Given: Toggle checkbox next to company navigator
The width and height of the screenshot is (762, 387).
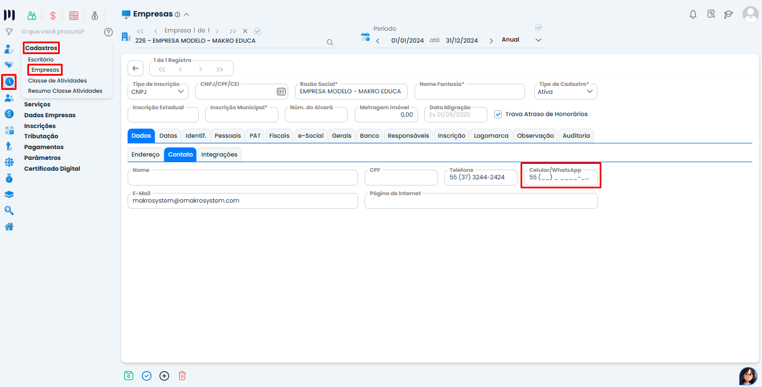Looking at the screenshot, I should (x=257, y=31).
